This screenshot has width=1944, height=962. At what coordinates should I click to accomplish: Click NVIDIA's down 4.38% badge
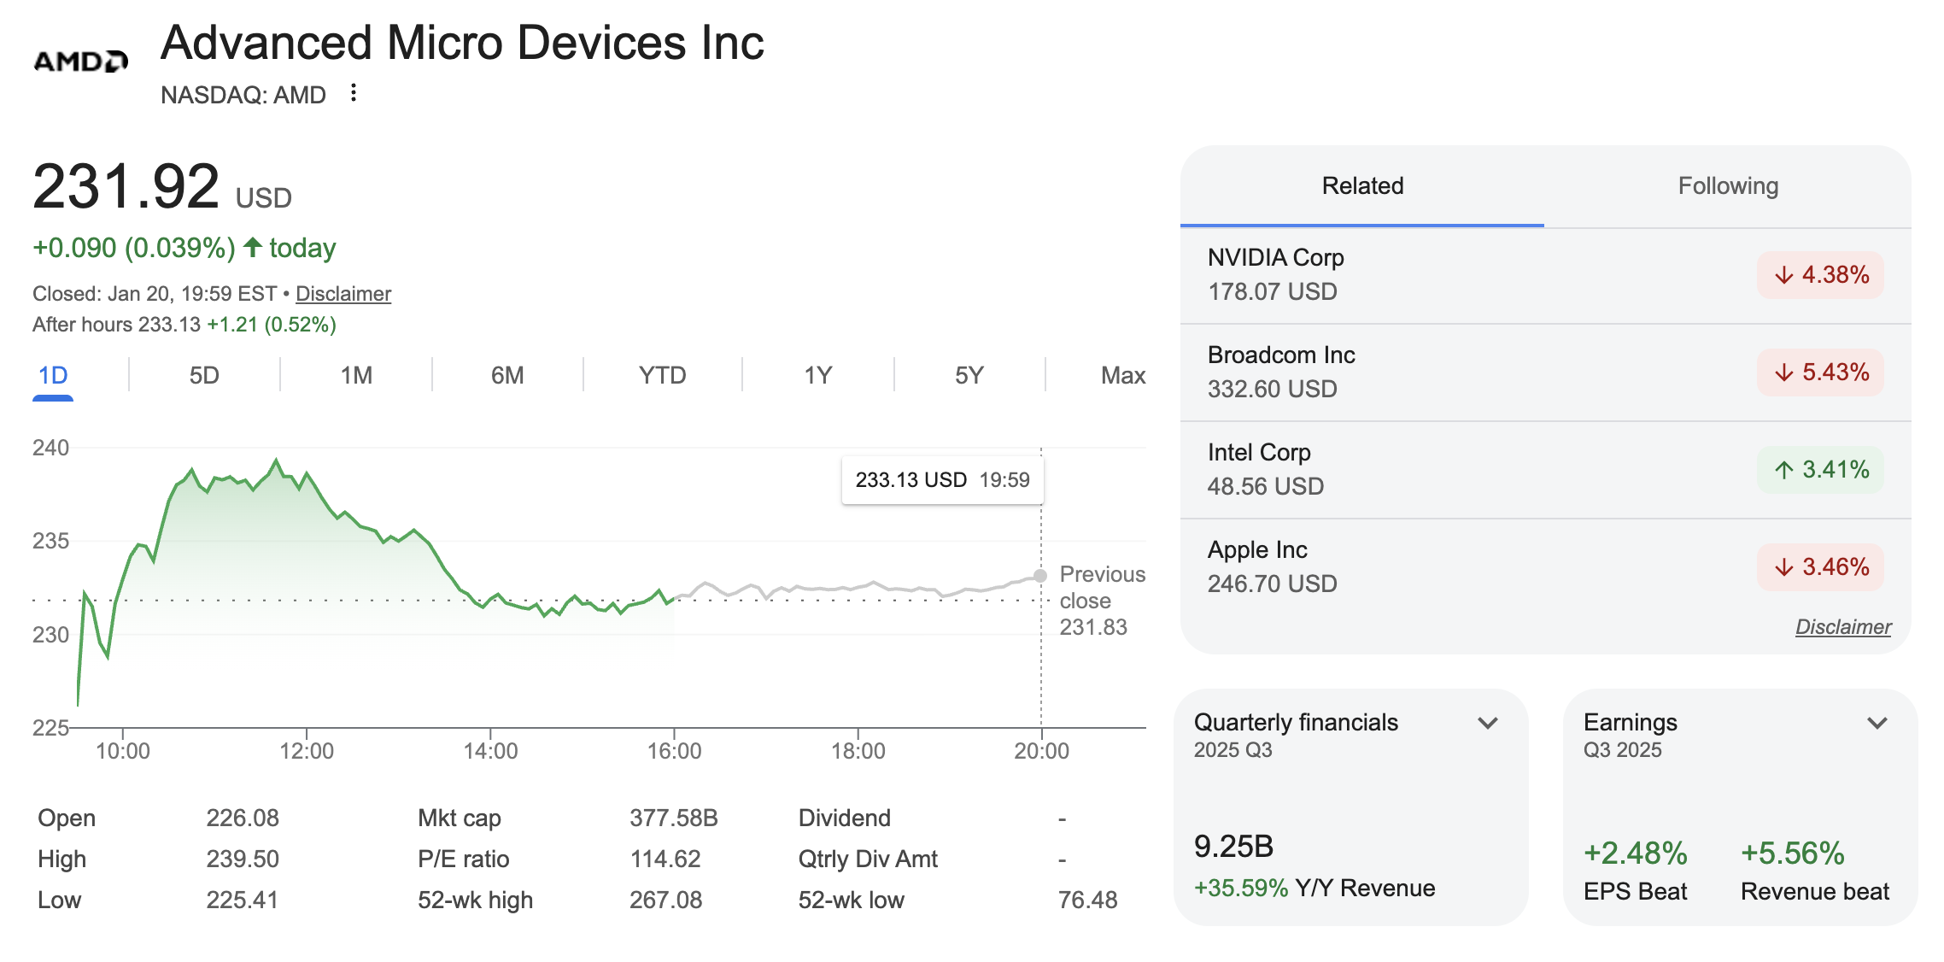(x=1820, y=275)
